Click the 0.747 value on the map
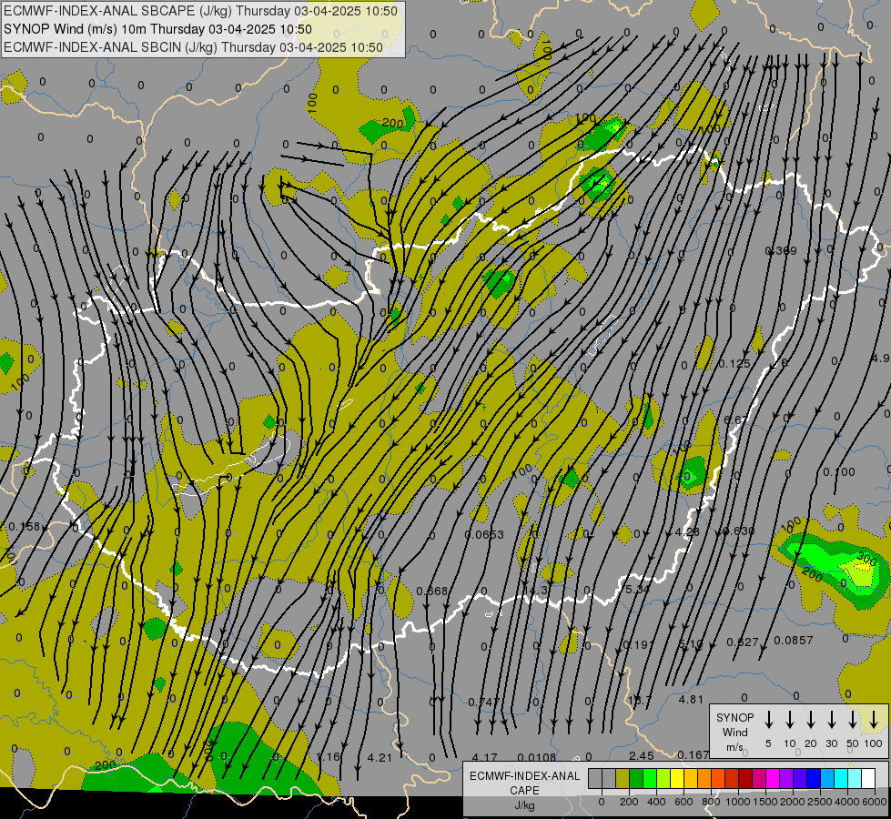The width and height of the screenshot is (891, 819). coord(484,702)
